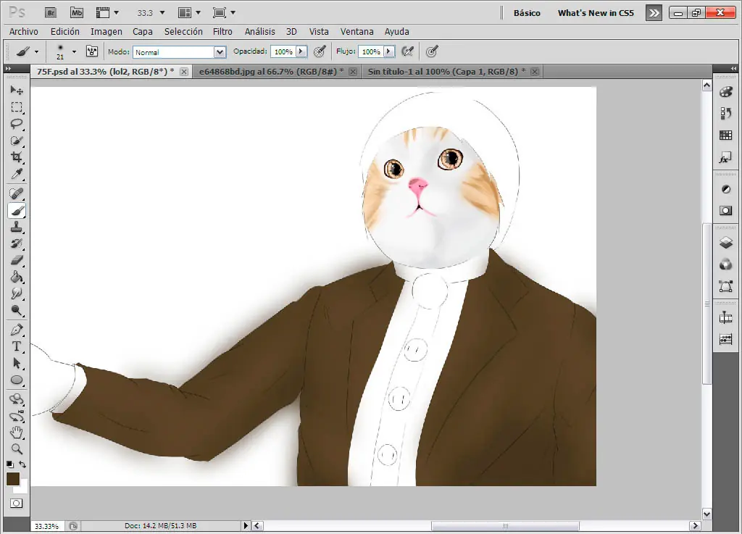Toggle Quick Mask mode
Screen dimensions: 742x534
16,504
